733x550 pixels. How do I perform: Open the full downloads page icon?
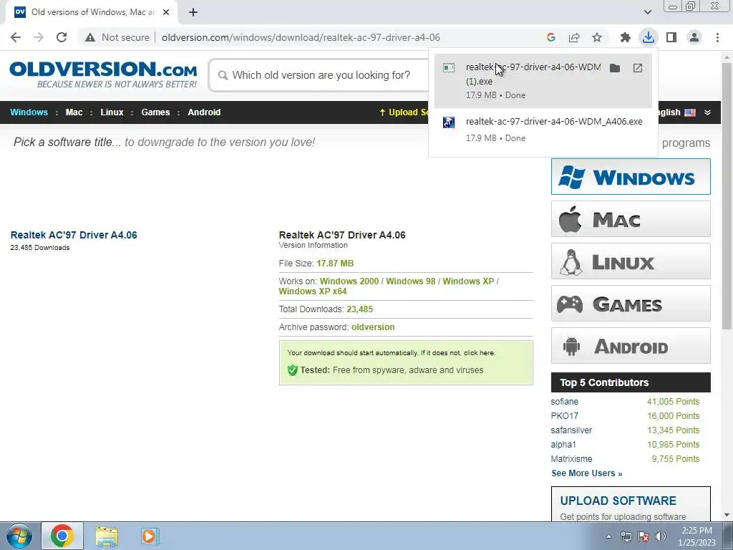[x=638, y=68]
